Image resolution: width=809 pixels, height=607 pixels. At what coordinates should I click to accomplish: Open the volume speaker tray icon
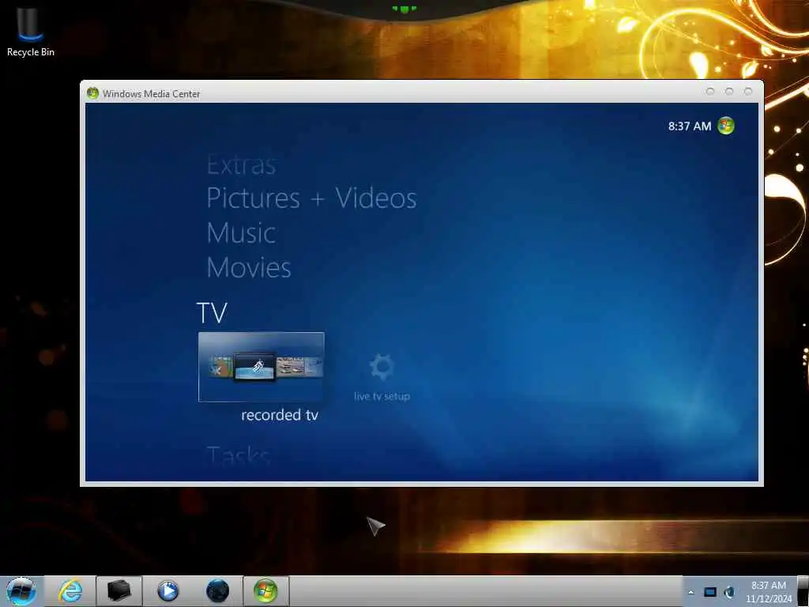tap(729, 592)
